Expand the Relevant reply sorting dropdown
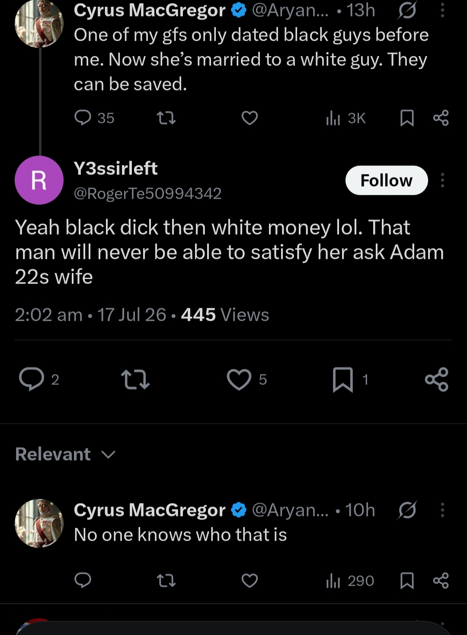This screenshot has width=467, height=635. point(65,454)
